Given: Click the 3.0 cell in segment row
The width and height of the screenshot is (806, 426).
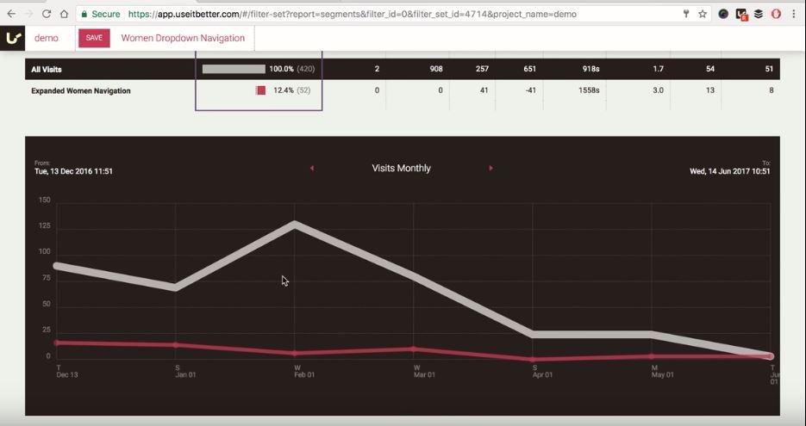Looking at the screenshot, I should pyautogui.click(x=658, y=90).
